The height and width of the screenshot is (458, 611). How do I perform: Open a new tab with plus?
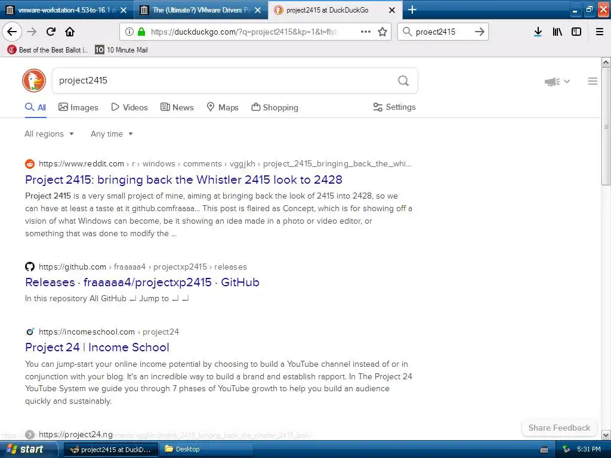tap(412, 10)
